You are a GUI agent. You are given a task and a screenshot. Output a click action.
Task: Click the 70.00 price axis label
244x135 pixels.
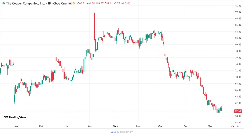pyautogui.click(x=238, y=77)
